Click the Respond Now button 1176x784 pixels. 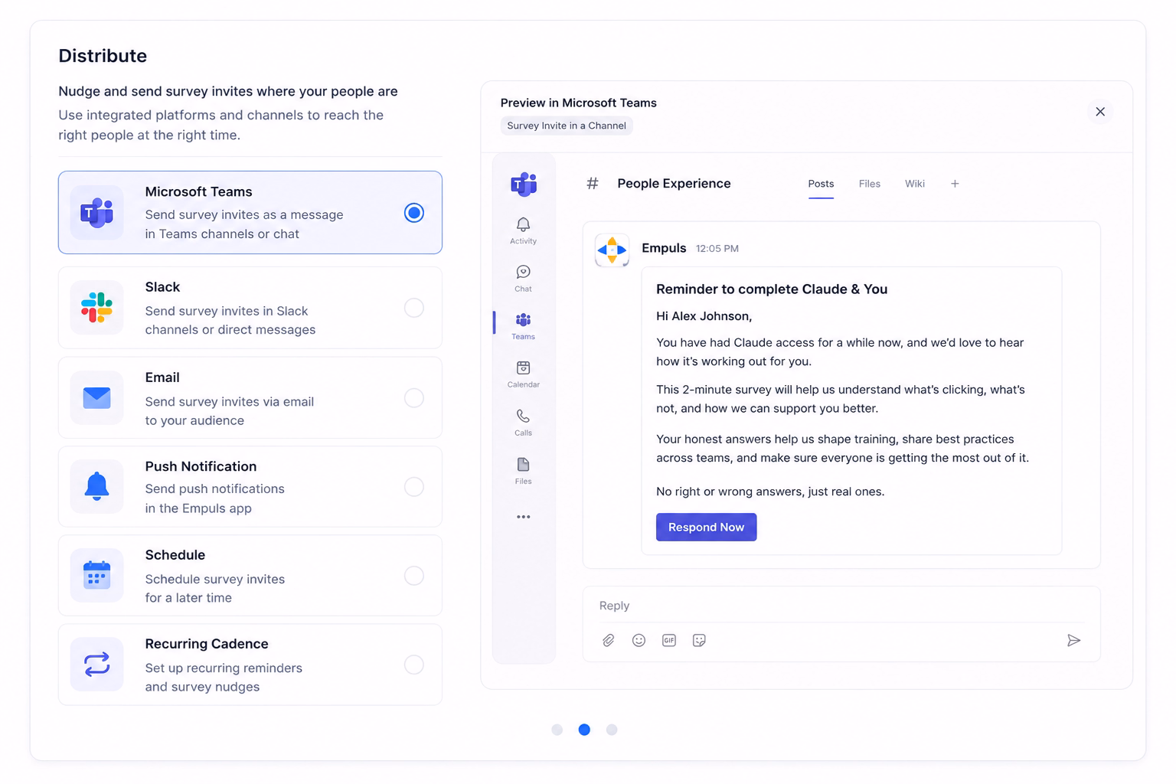(706, 527)
